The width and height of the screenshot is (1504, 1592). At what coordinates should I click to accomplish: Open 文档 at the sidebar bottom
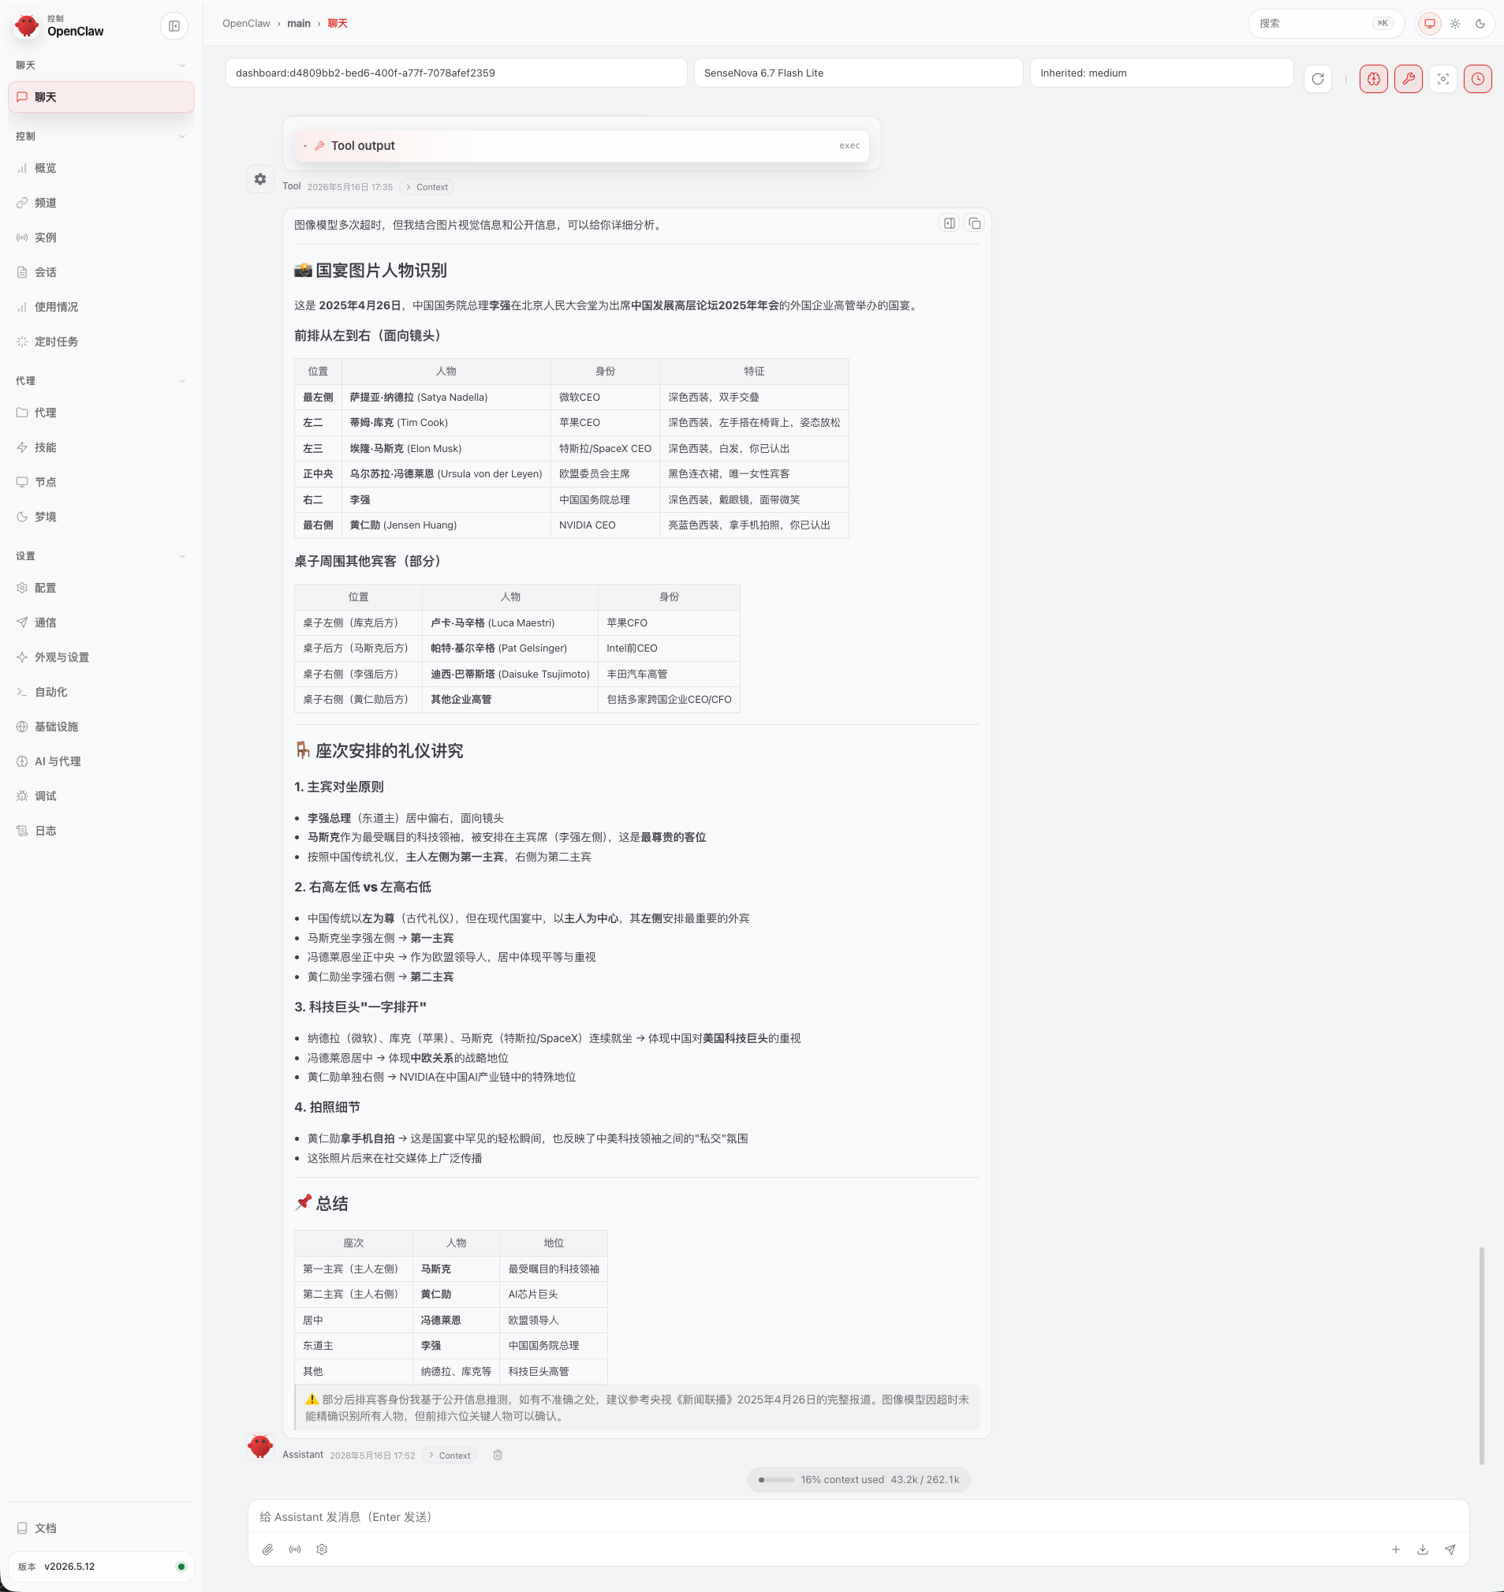(101, 1529)
